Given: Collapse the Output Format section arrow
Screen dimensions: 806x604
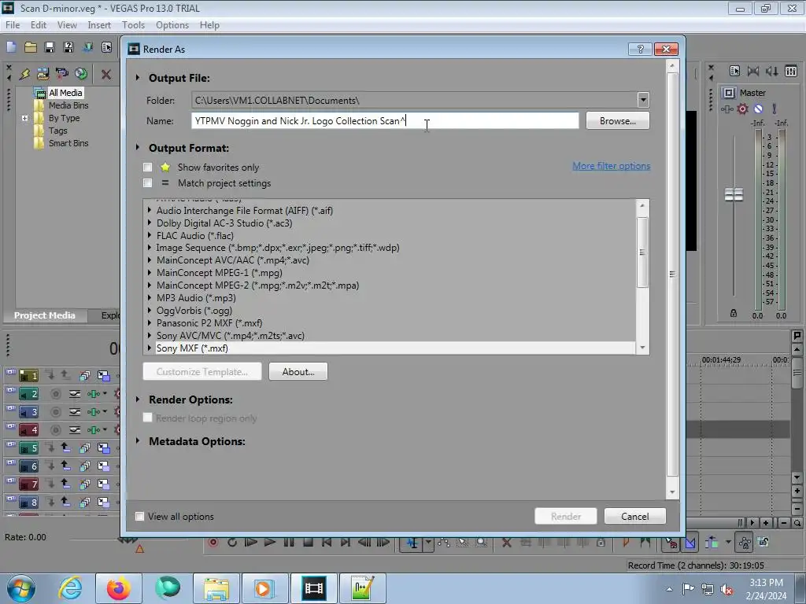Looking at the screenshot, I should 137,147.
